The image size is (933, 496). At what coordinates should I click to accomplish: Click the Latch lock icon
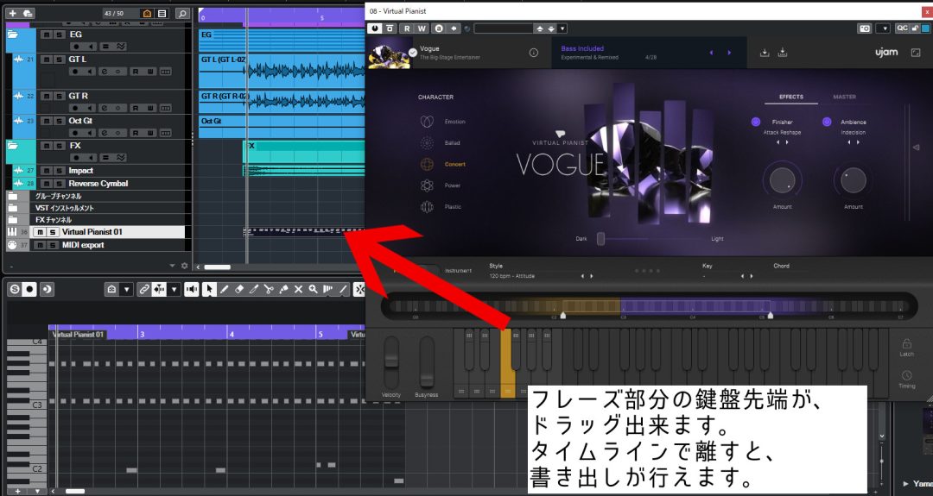(906, 343)
